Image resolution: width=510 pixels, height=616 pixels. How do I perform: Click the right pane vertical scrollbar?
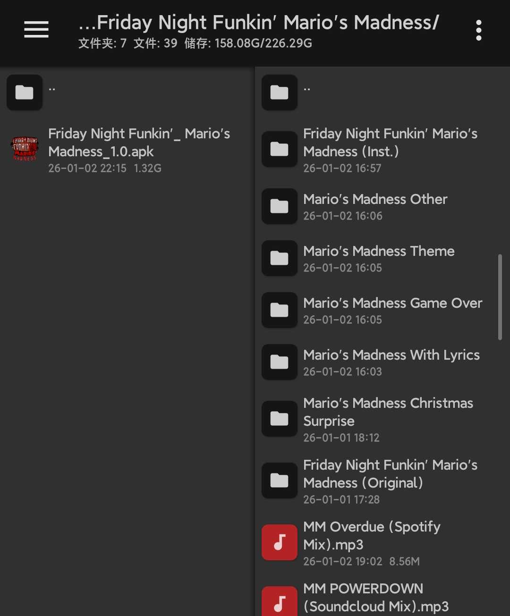[500, 297]
